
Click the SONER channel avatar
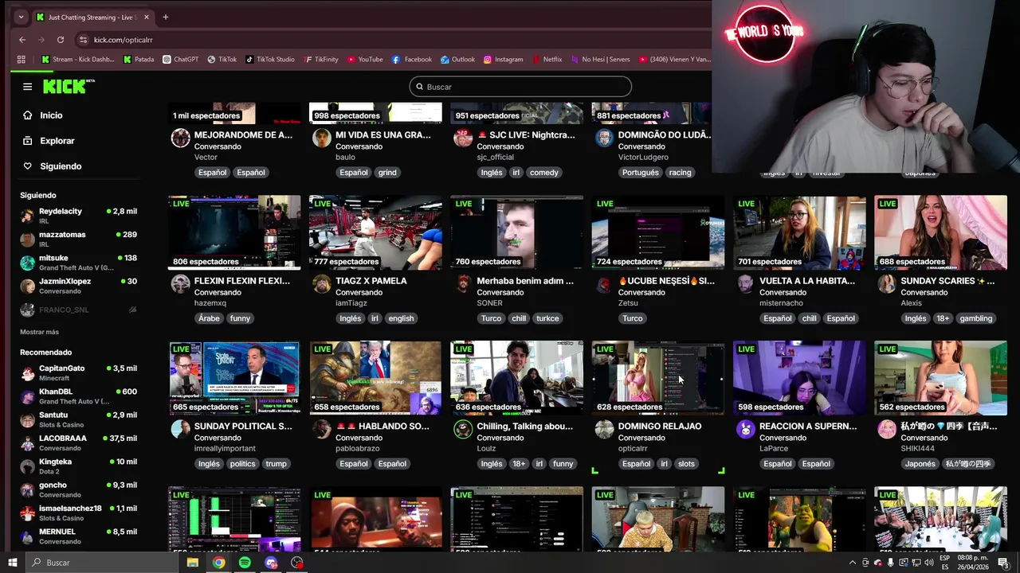[x=463, y=284]
